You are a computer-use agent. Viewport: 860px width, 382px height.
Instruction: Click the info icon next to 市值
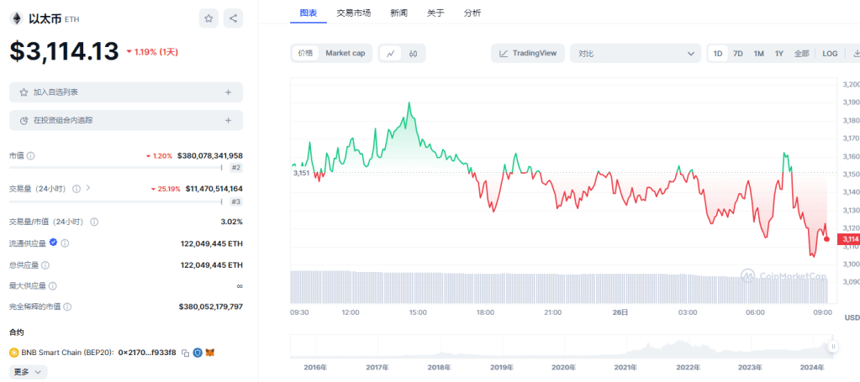31,156
